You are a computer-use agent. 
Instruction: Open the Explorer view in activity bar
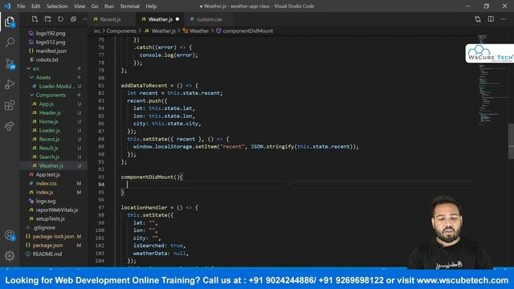point(10,22)
